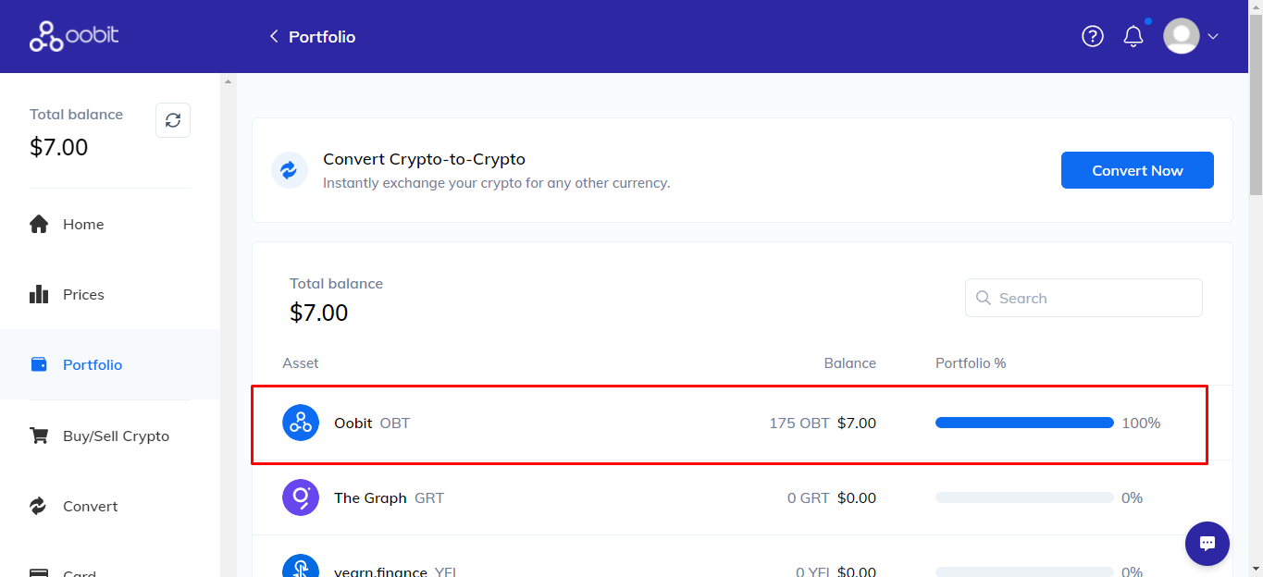1263x577 pixels.
Task: Expand the profile avatar dropdown arrow
Action: [1213, 37]
